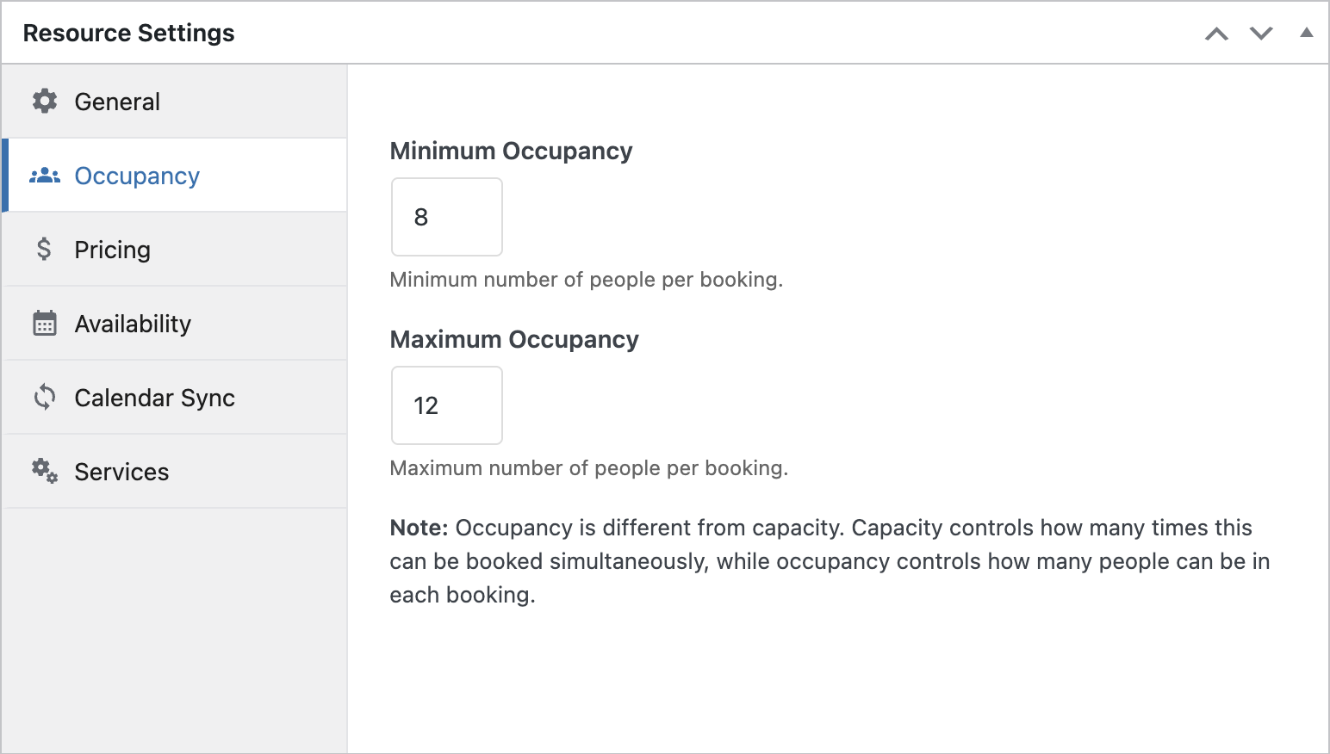Move the Resource Settings panel up
The width and height of the screenshot is (1330, 754).
click(1216, 34)
